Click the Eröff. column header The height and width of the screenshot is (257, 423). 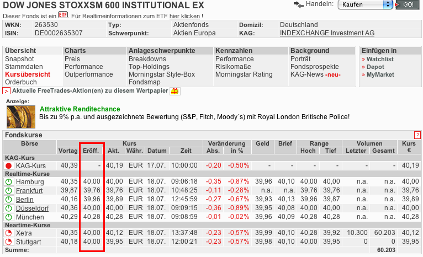pos(91,151)
